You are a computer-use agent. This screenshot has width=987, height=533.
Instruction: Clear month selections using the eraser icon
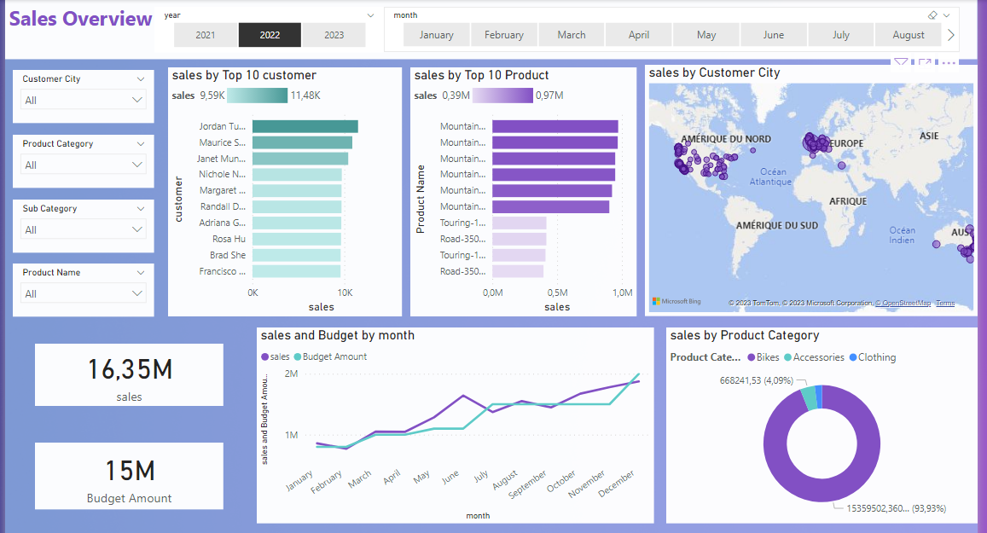coord(932,15)
